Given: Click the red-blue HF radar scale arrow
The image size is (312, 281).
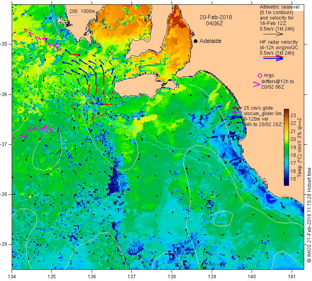Looking at the screenshot, I should [x=273, y=58].
